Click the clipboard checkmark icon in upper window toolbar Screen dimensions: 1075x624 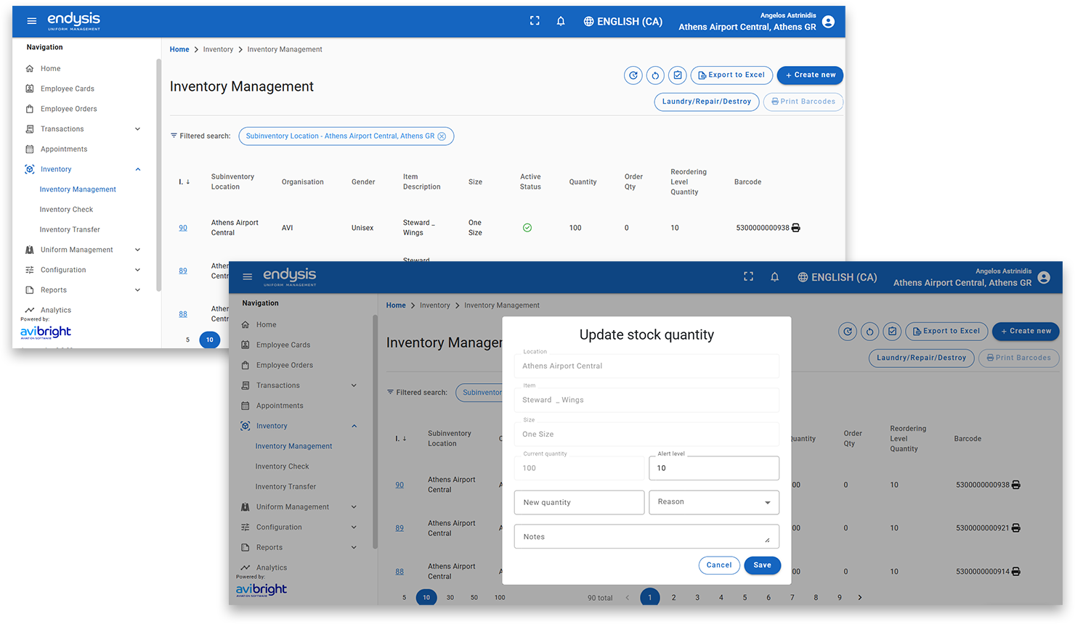[x=678, y=75]
